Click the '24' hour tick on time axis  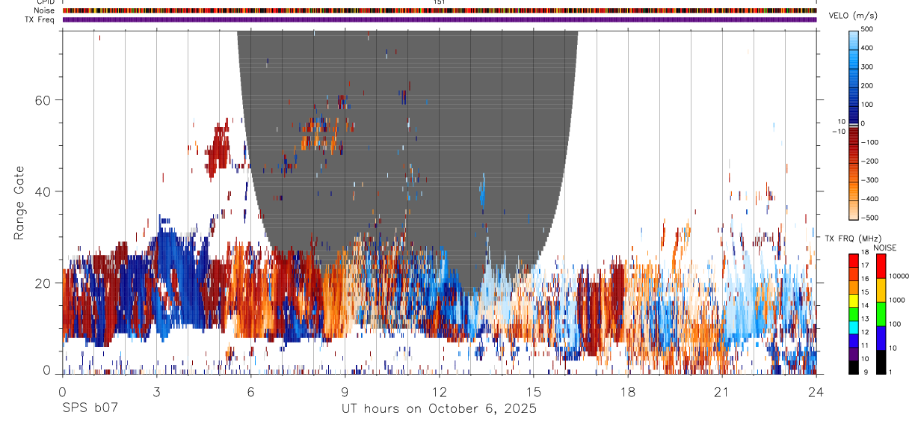pyautogui.click(x=816, y=391)
